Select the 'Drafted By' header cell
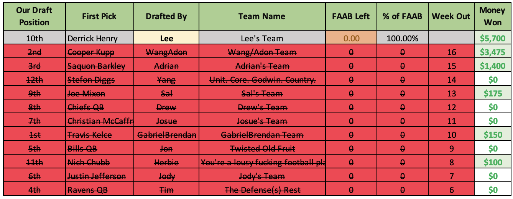The width and height of the screenshot is (513, 199). (166, 16)
